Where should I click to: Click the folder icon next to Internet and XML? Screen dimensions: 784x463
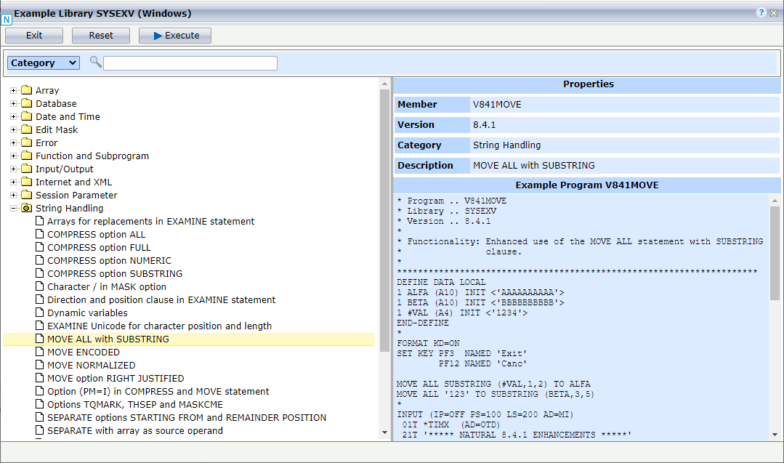coord(25,182)
